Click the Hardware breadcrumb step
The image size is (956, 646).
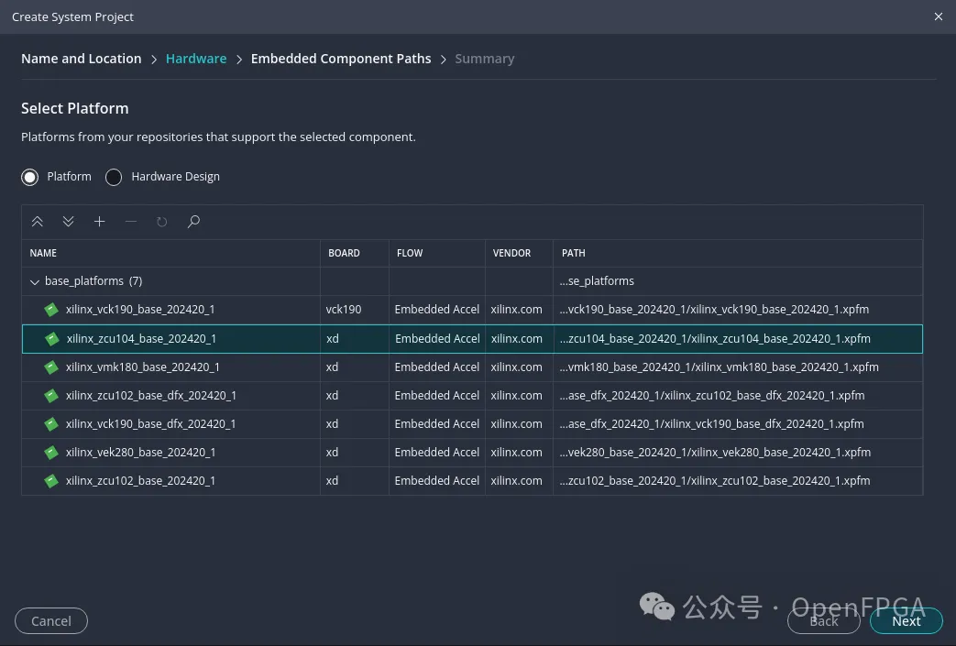click(196, 59)
